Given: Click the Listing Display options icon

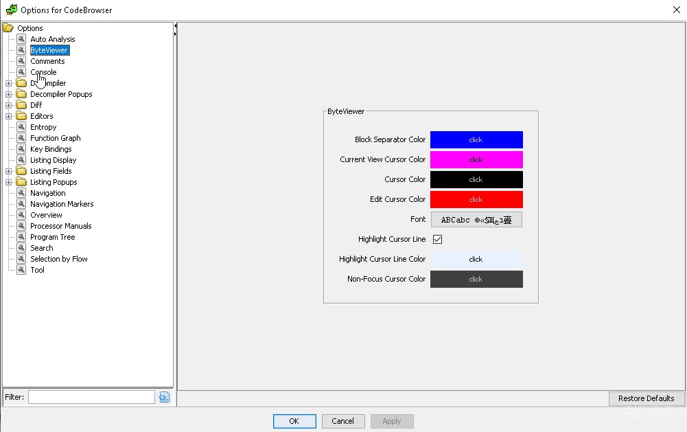Looking at the screenshot, I should click(x=21, y=159).
